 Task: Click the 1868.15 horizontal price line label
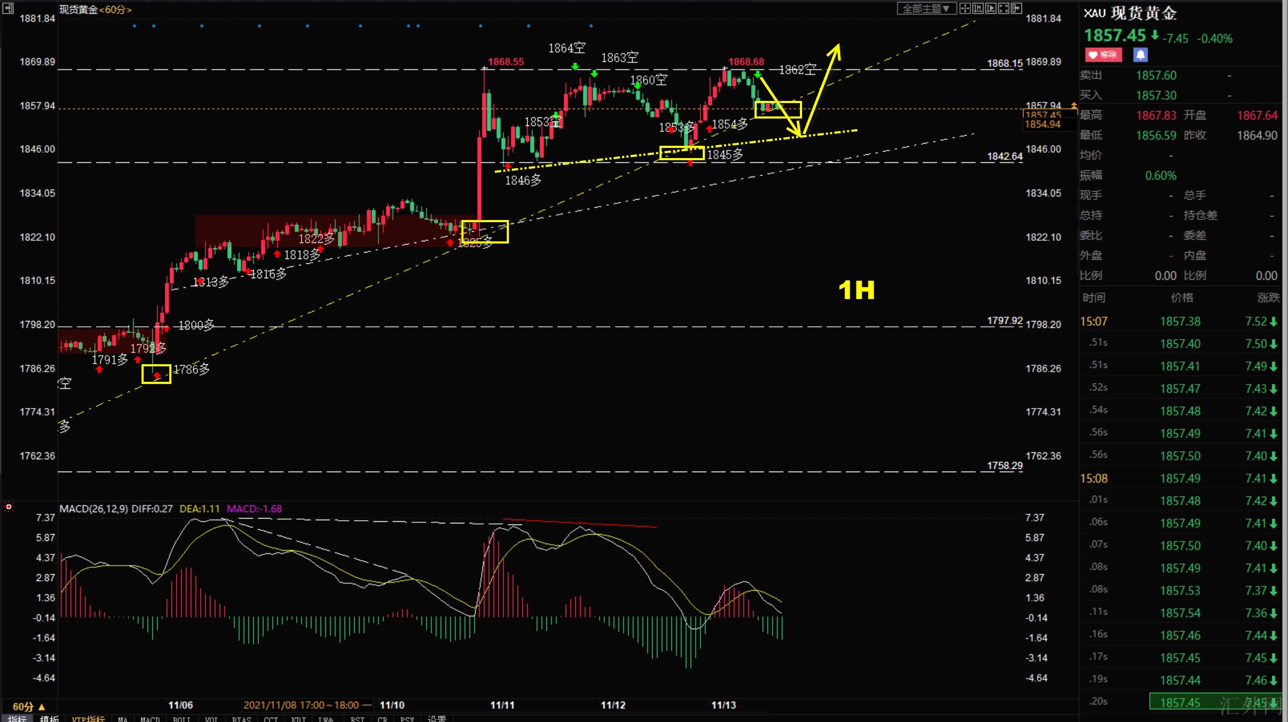1004,63
